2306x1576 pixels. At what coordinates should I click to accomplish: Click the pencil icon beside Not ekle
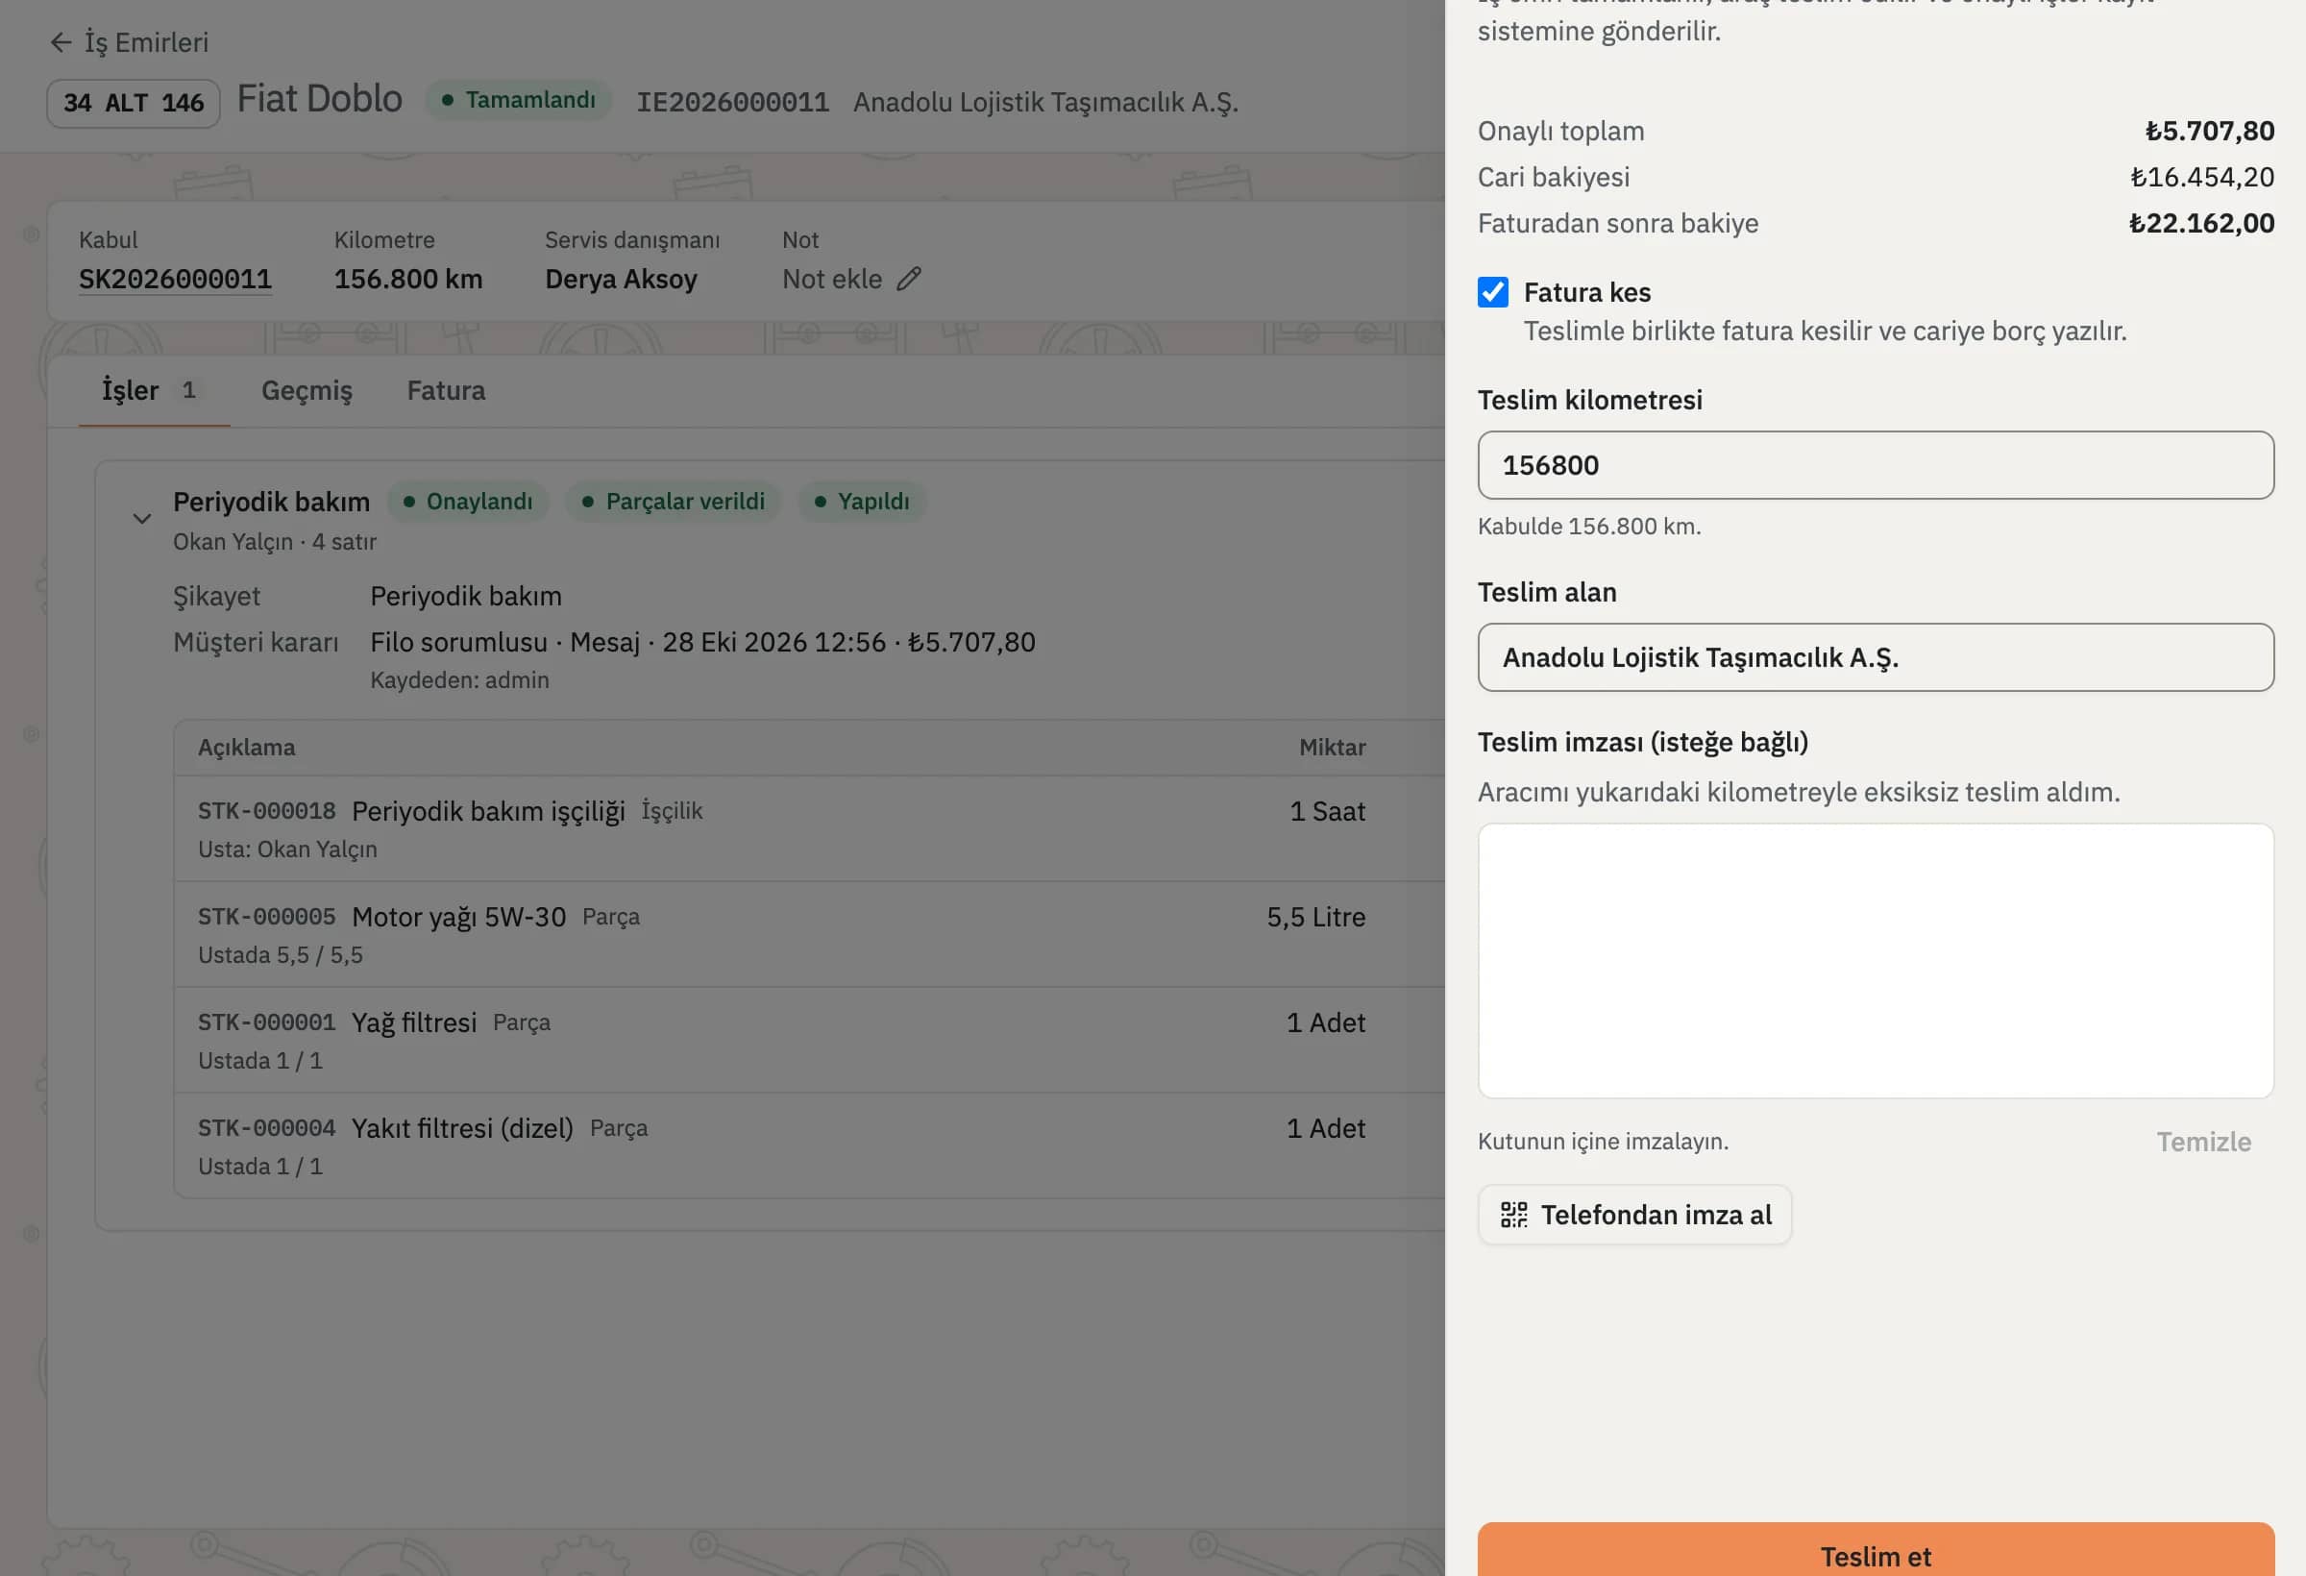click(x=909, y=279)
